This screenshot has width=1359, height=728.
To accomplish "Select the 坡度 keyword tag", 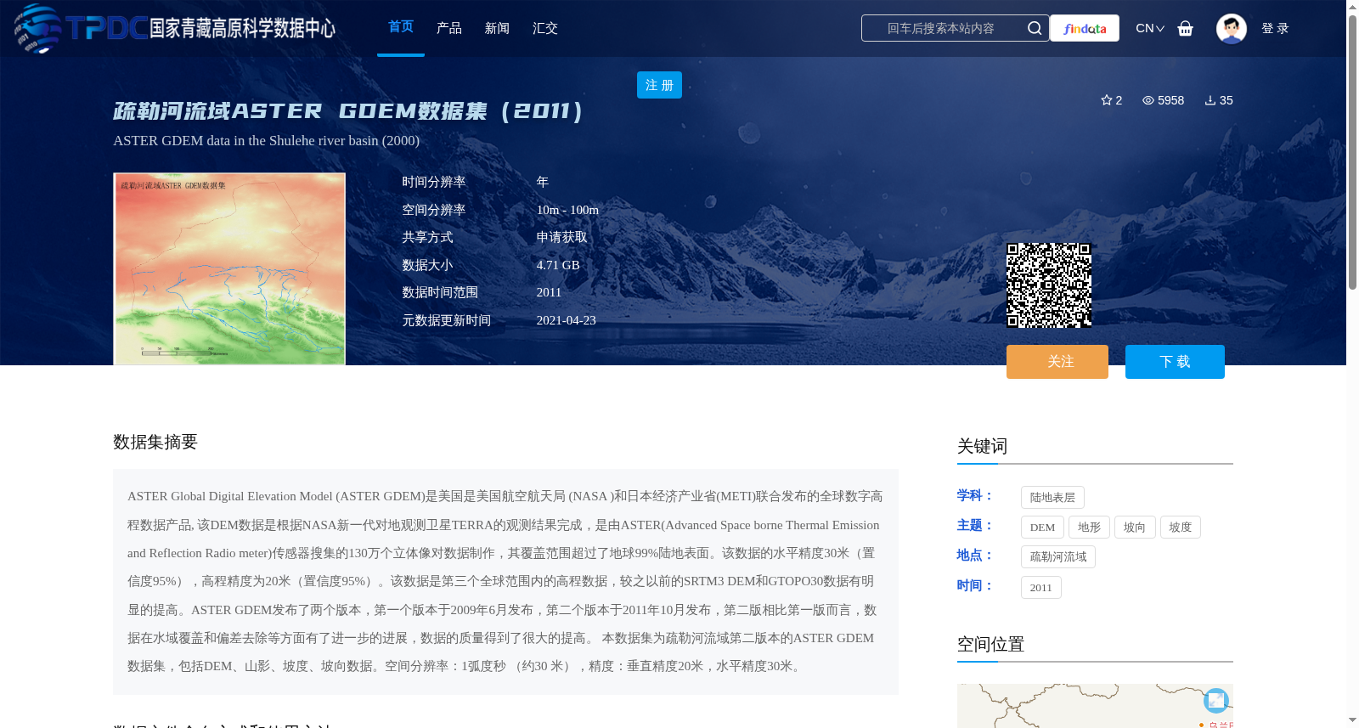I will 1181,528.
